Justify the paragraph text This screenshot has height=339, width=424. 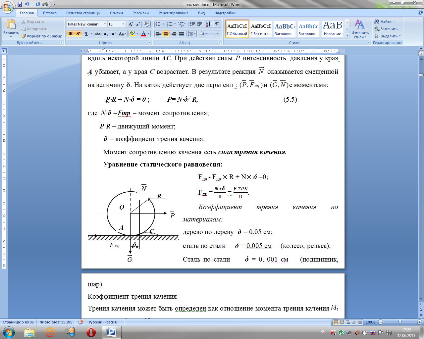(181, 34)
